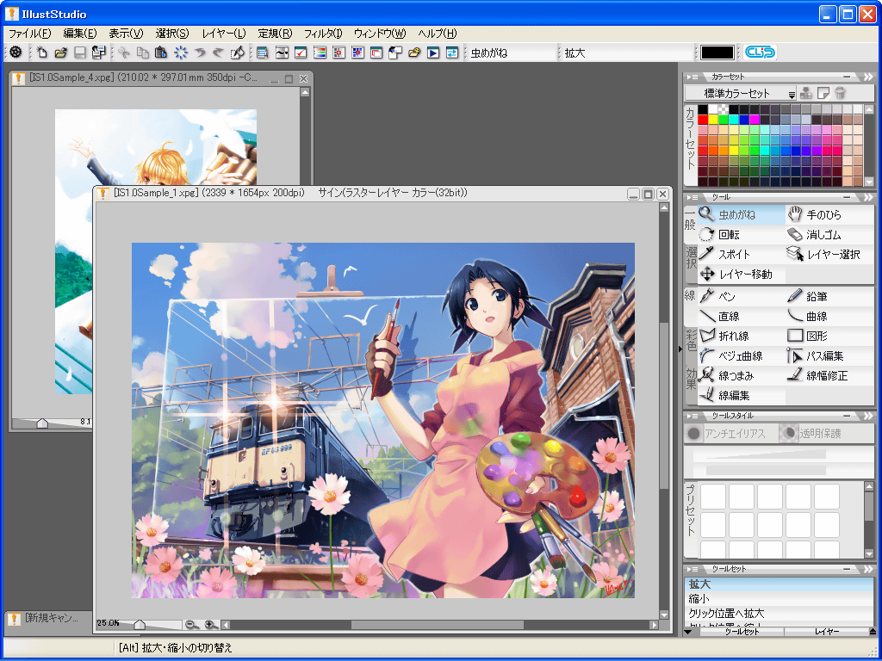Select the 線つまみ line pinch tool
This screenshot has height=661, width=882.
(x=742, y=375)
